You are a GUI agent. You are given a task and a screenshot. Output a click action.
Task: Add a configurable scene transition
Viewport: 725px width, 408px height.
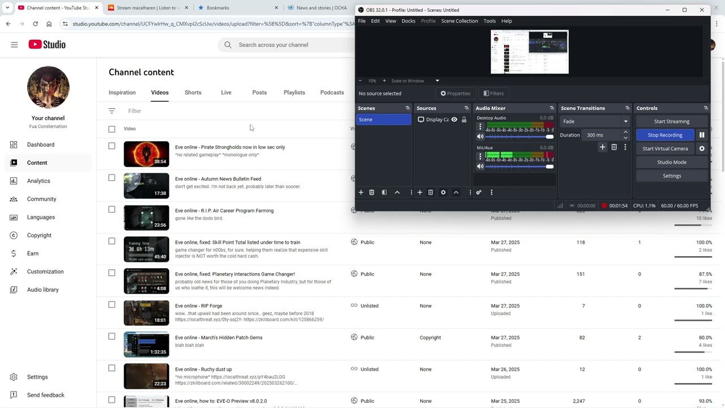(x=603, y=147)
